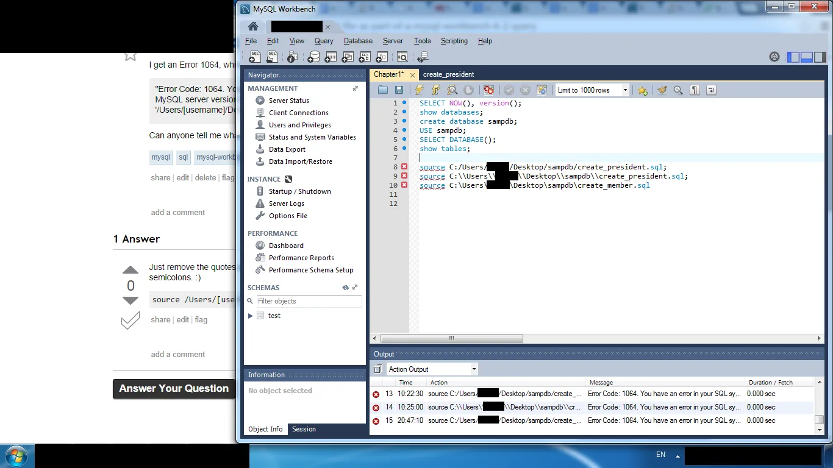Screen dimensions: 833x468
Task: Switch to the Session info tab
Action: 304,429
